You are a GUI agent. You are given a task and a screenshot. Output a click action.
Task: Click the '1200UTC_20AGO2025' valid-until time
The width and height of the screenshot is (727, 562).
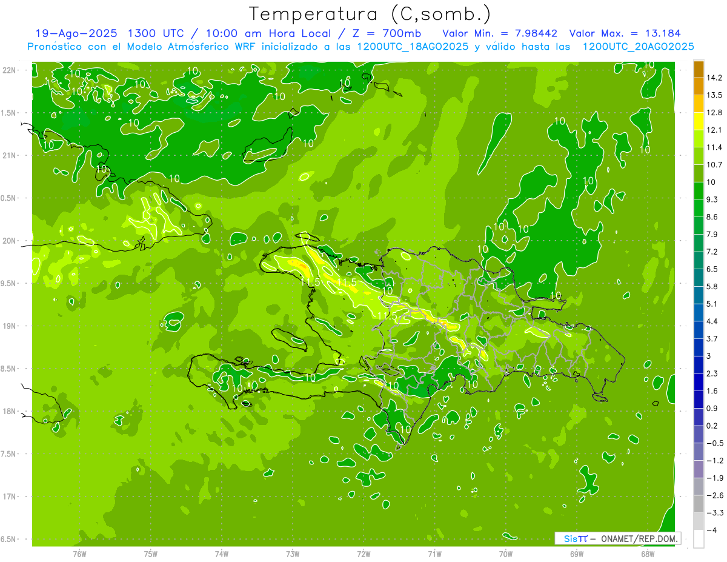tap(637, 47)
